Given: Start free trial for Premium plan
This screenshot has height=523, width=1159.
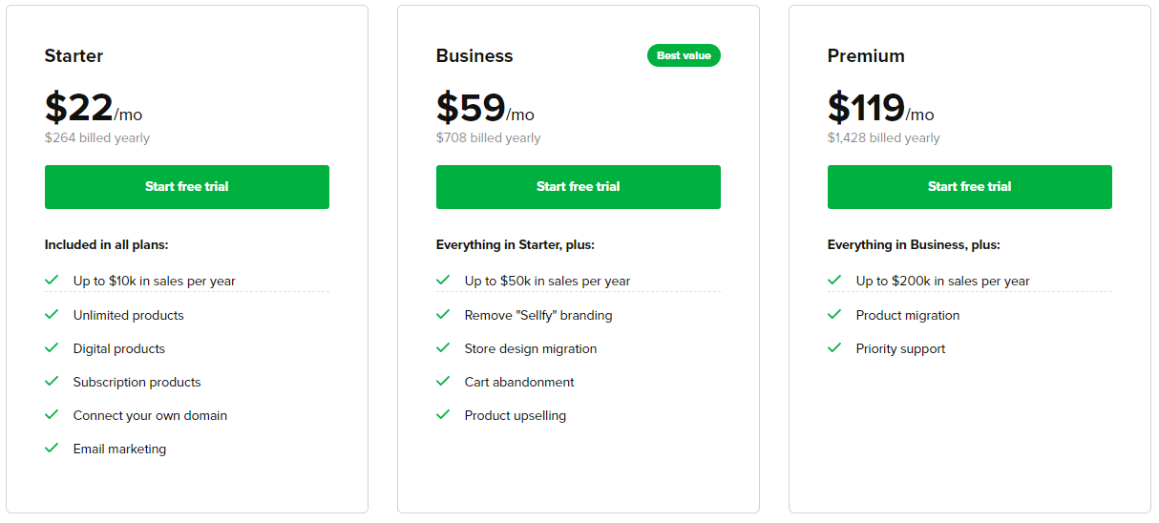Looking at the screenshot, I should point(970,187).
